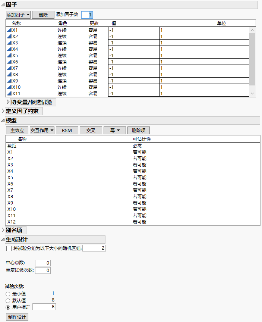
Task: Click 容易 in the X2 row
Action: click(93, 36)
